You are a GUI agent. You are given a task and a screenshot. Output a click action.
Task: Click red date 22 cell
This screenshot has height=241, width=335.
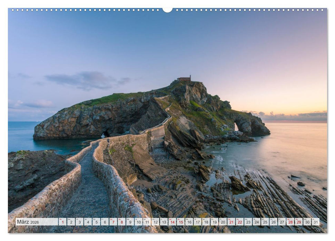pos(240,222)
